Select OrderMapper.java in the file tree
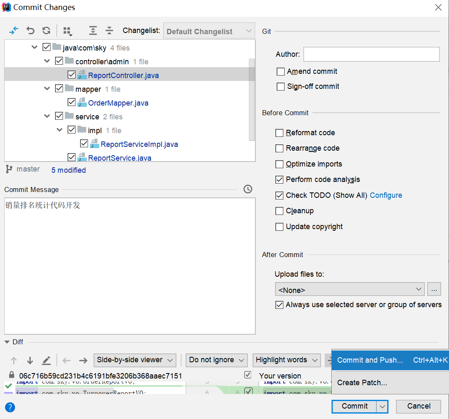 pyautogui.click(x=118, y=103)
